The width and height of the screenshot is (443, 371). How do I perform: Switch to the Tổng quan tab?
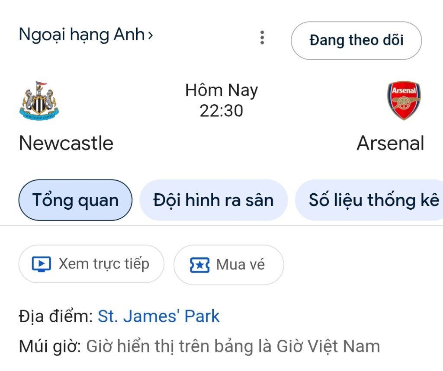[x=75, y=200]
